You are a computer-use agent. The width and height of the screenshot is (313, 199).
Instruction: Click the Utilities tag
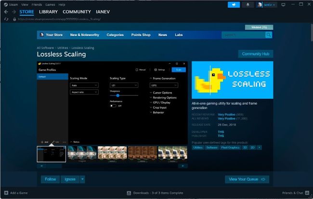(198, 148)
